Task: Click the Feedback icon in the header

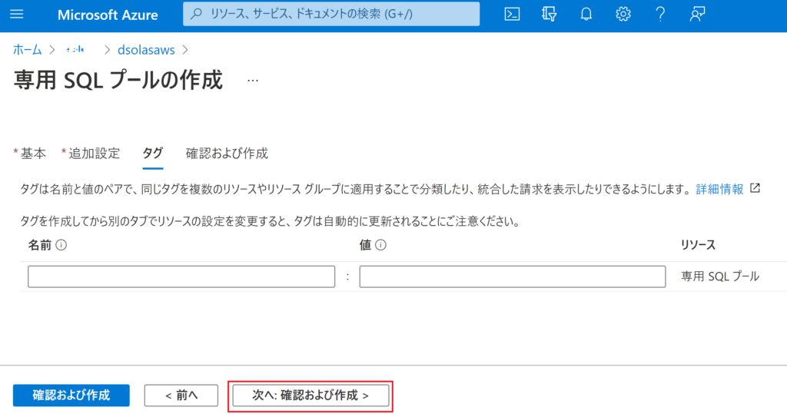Action: point(697,15)
